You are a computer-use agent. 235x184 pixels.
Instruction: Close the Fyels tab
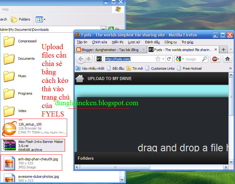(x=216, y=50)
